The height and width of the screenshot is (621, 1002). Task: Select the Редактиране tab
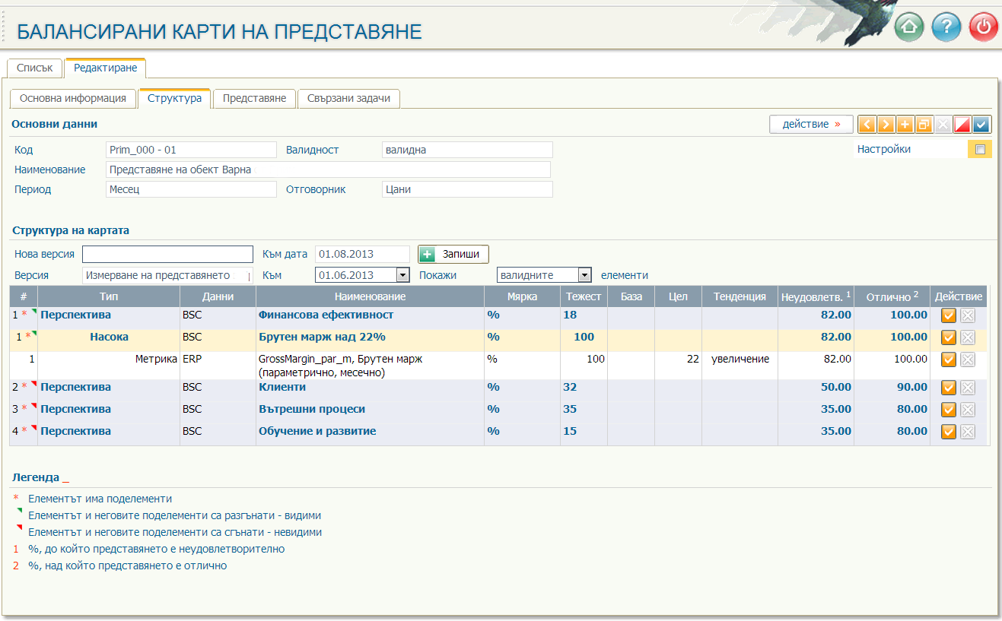tap(106, 68)
